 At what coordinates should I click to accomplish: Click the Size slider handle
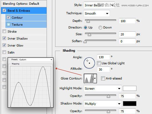(x=89, y=35)
